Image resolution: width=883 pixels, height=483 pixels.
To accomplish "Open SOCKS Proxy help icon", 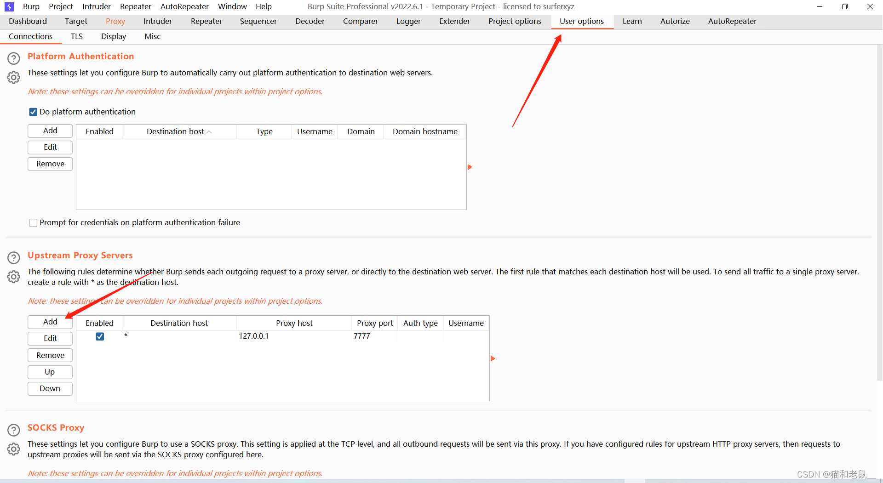I will [14, 430].
